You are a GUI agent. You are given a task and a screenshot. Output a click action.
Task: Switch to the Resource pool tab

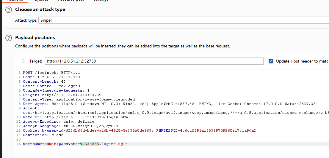point(71,1)
